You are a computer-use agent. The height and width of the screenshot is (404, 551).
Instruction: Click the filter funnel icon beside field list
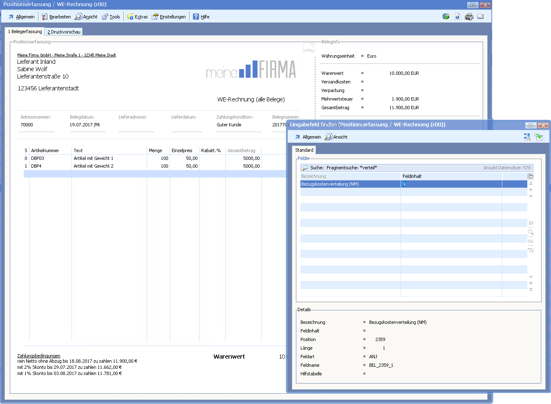(x=531, y=250)
